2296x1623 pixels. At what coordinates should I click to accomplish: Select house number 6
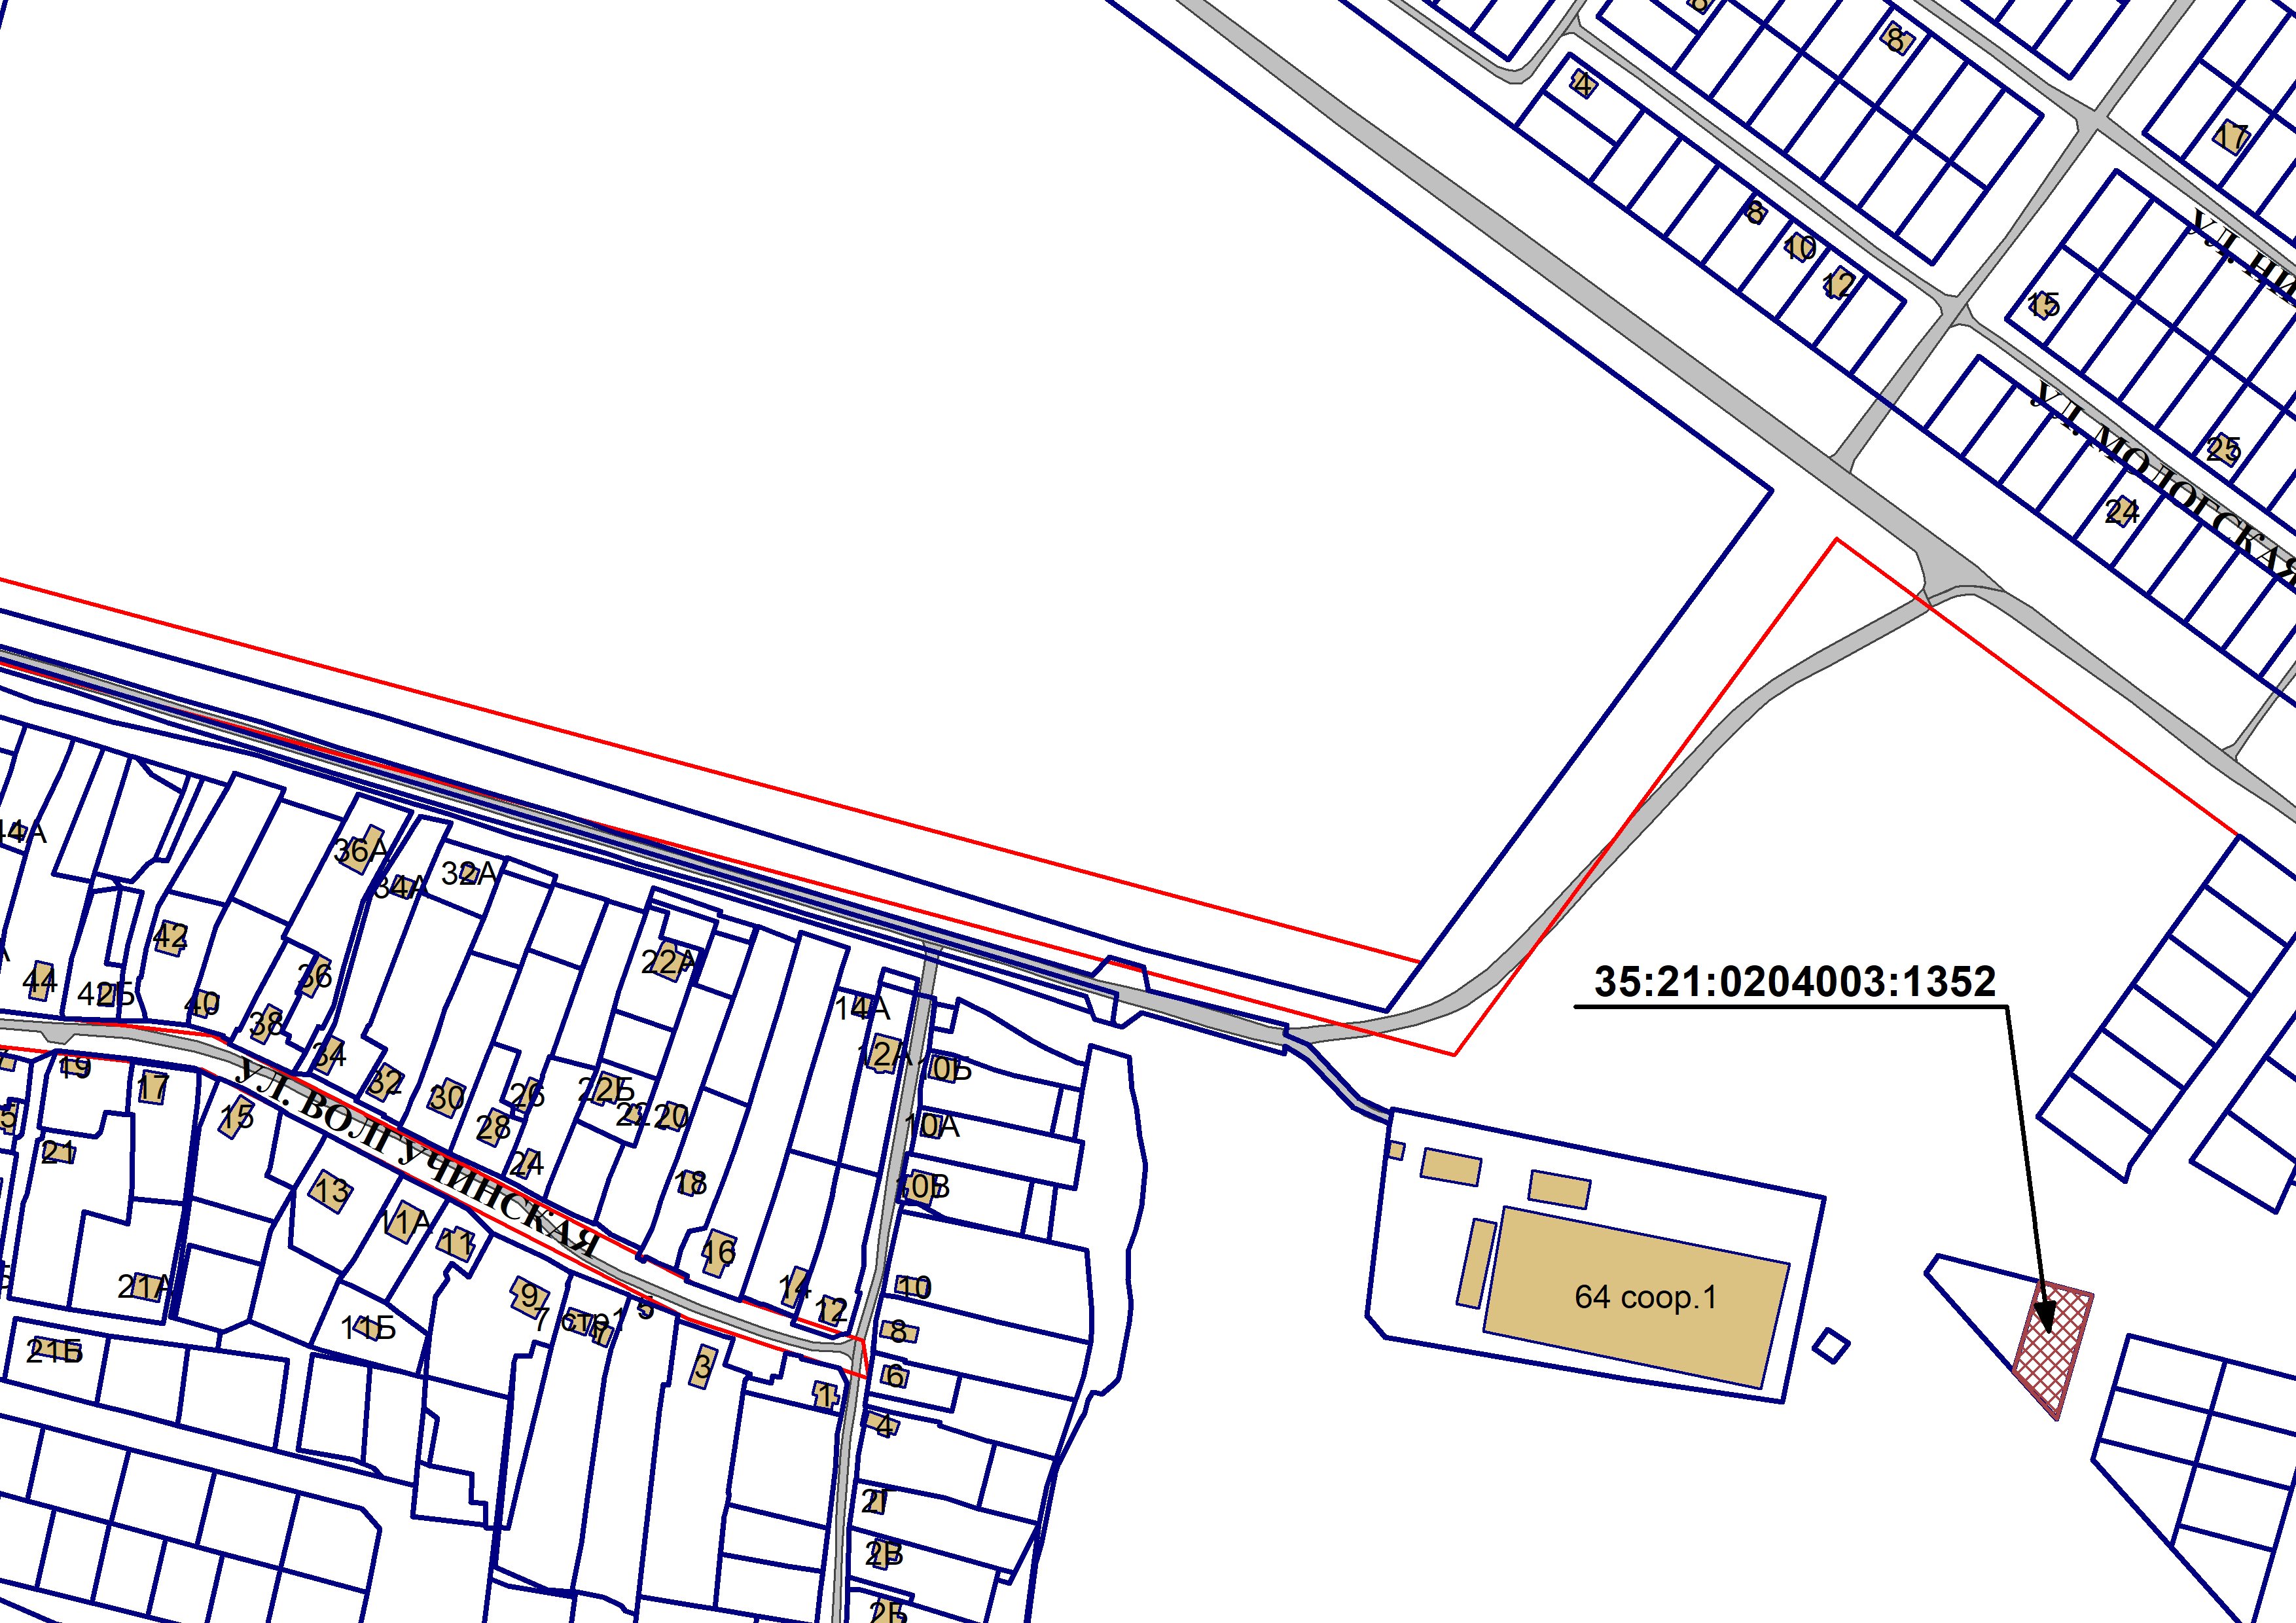tap(895, 1377)
